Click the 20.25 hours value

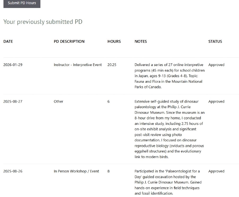tap(112, 65)
